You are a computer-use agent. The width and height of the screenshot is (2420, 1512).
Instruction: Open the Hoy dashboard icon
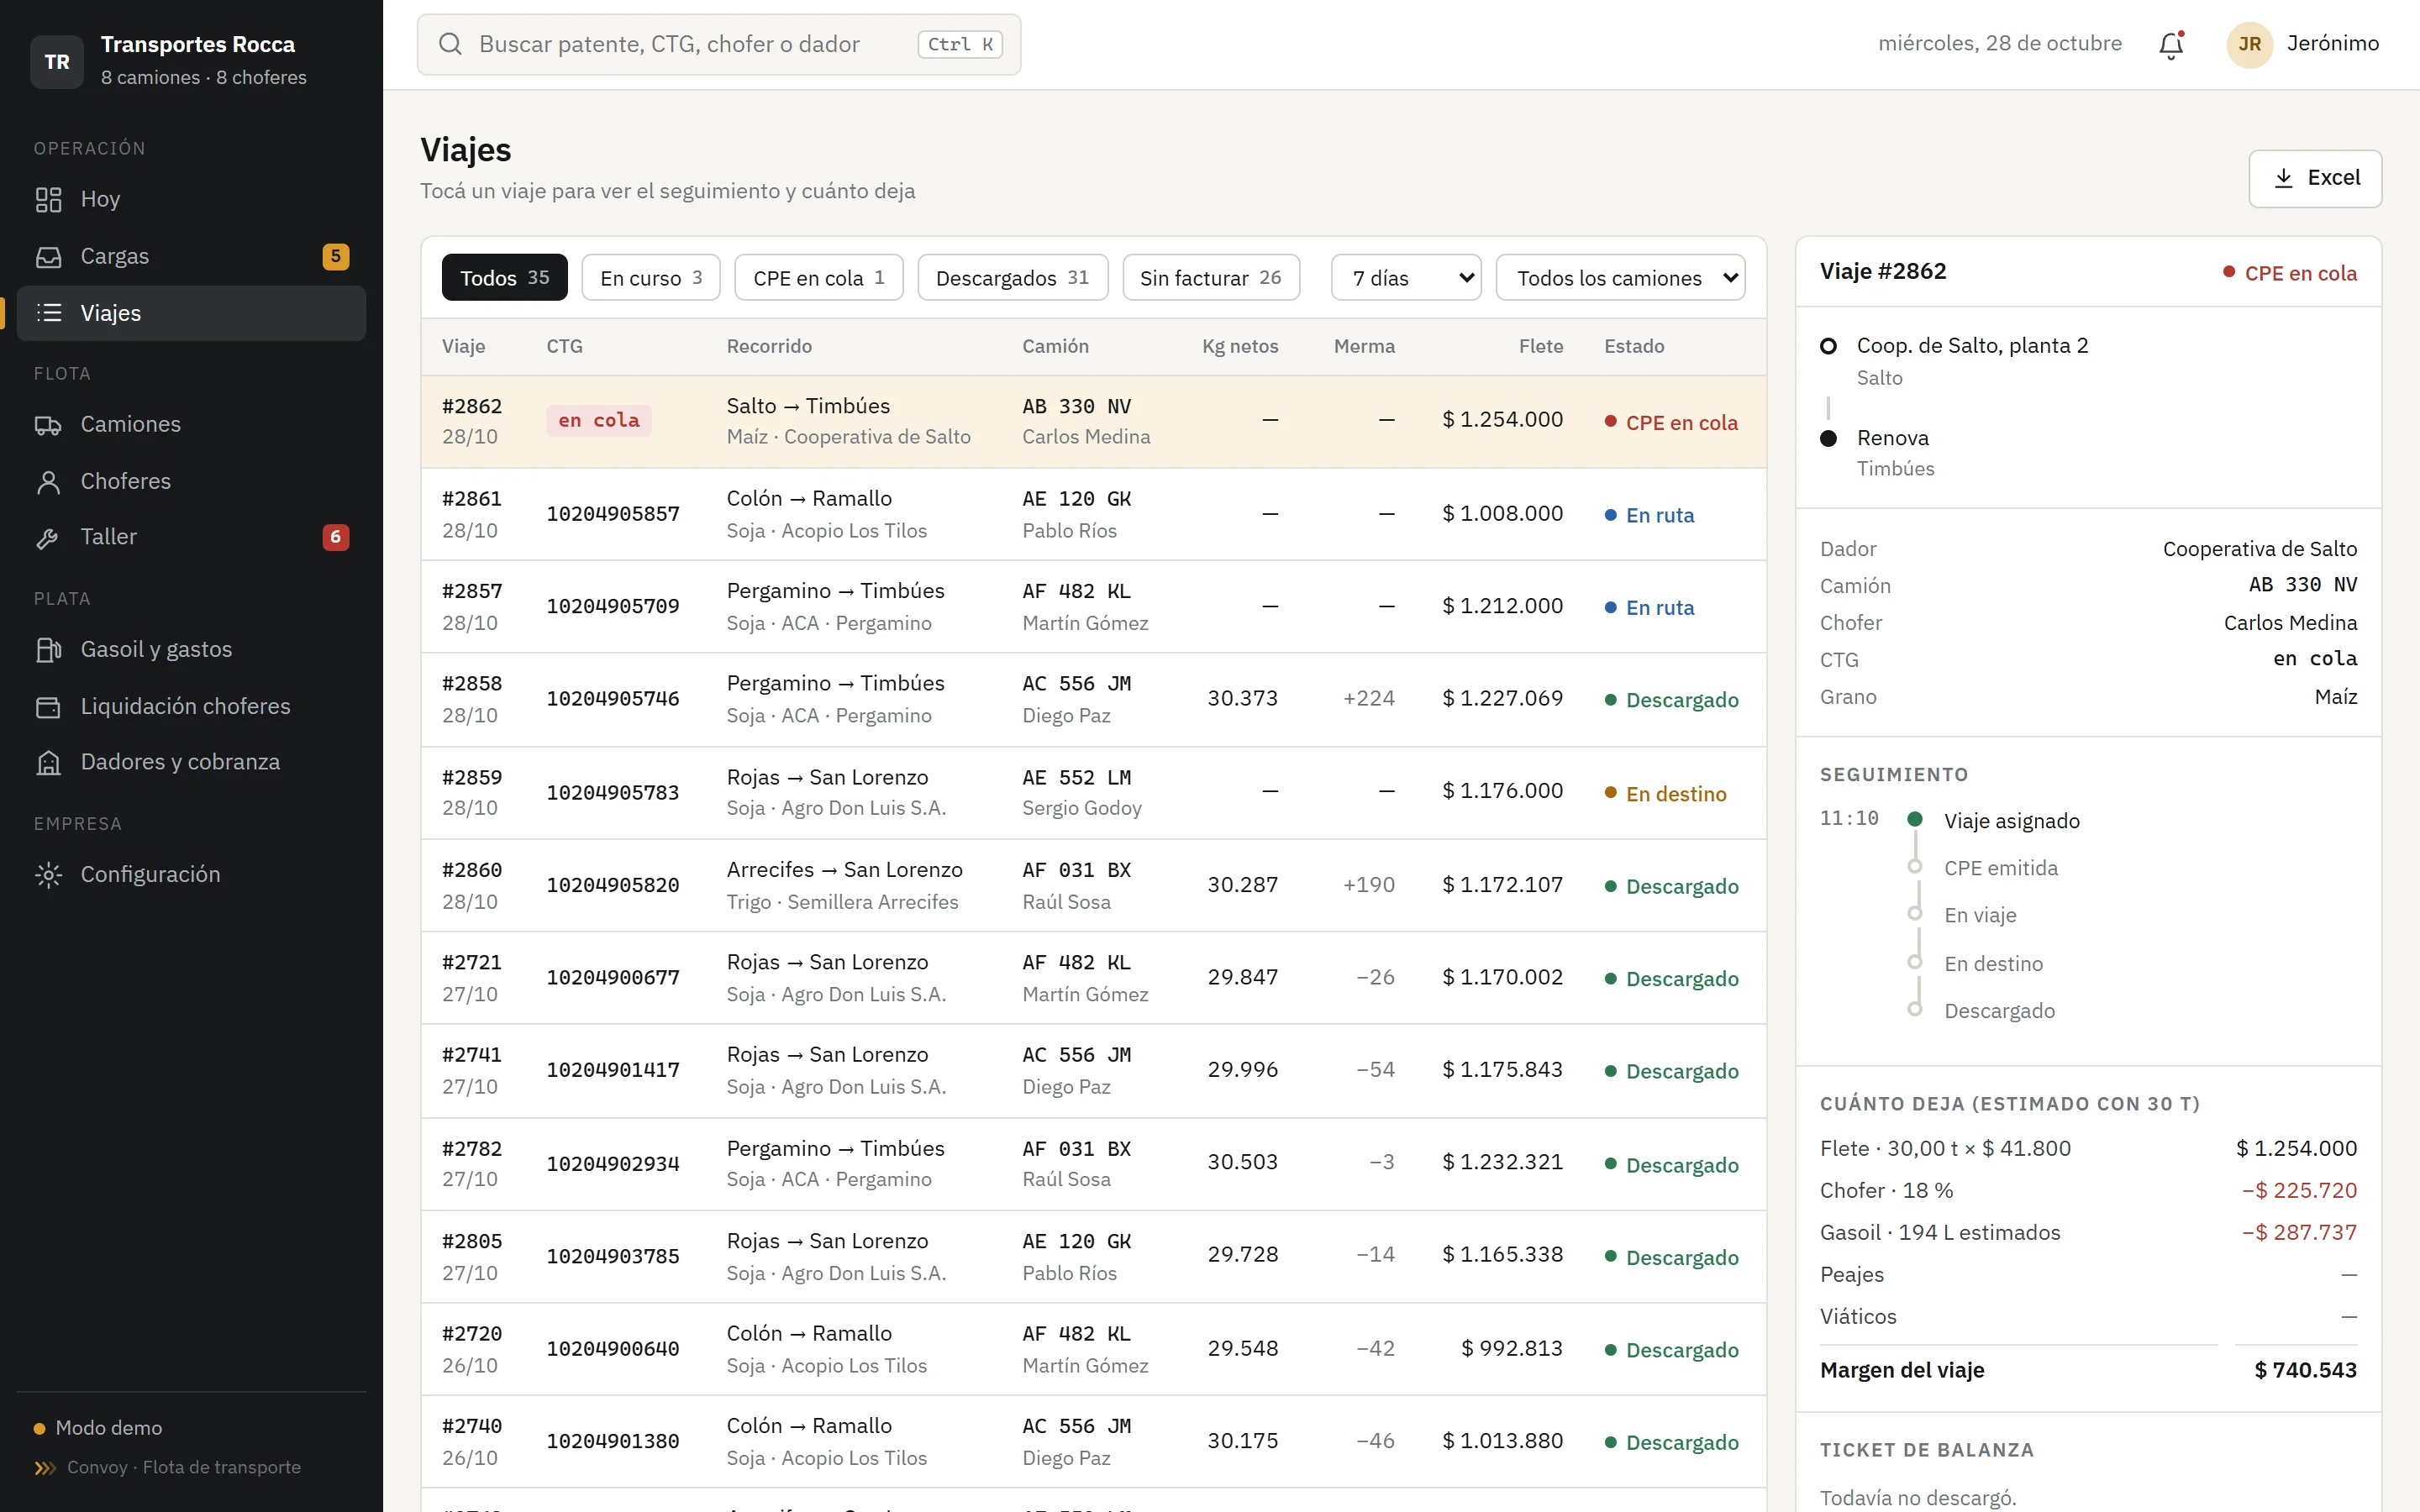coord(48,199)
